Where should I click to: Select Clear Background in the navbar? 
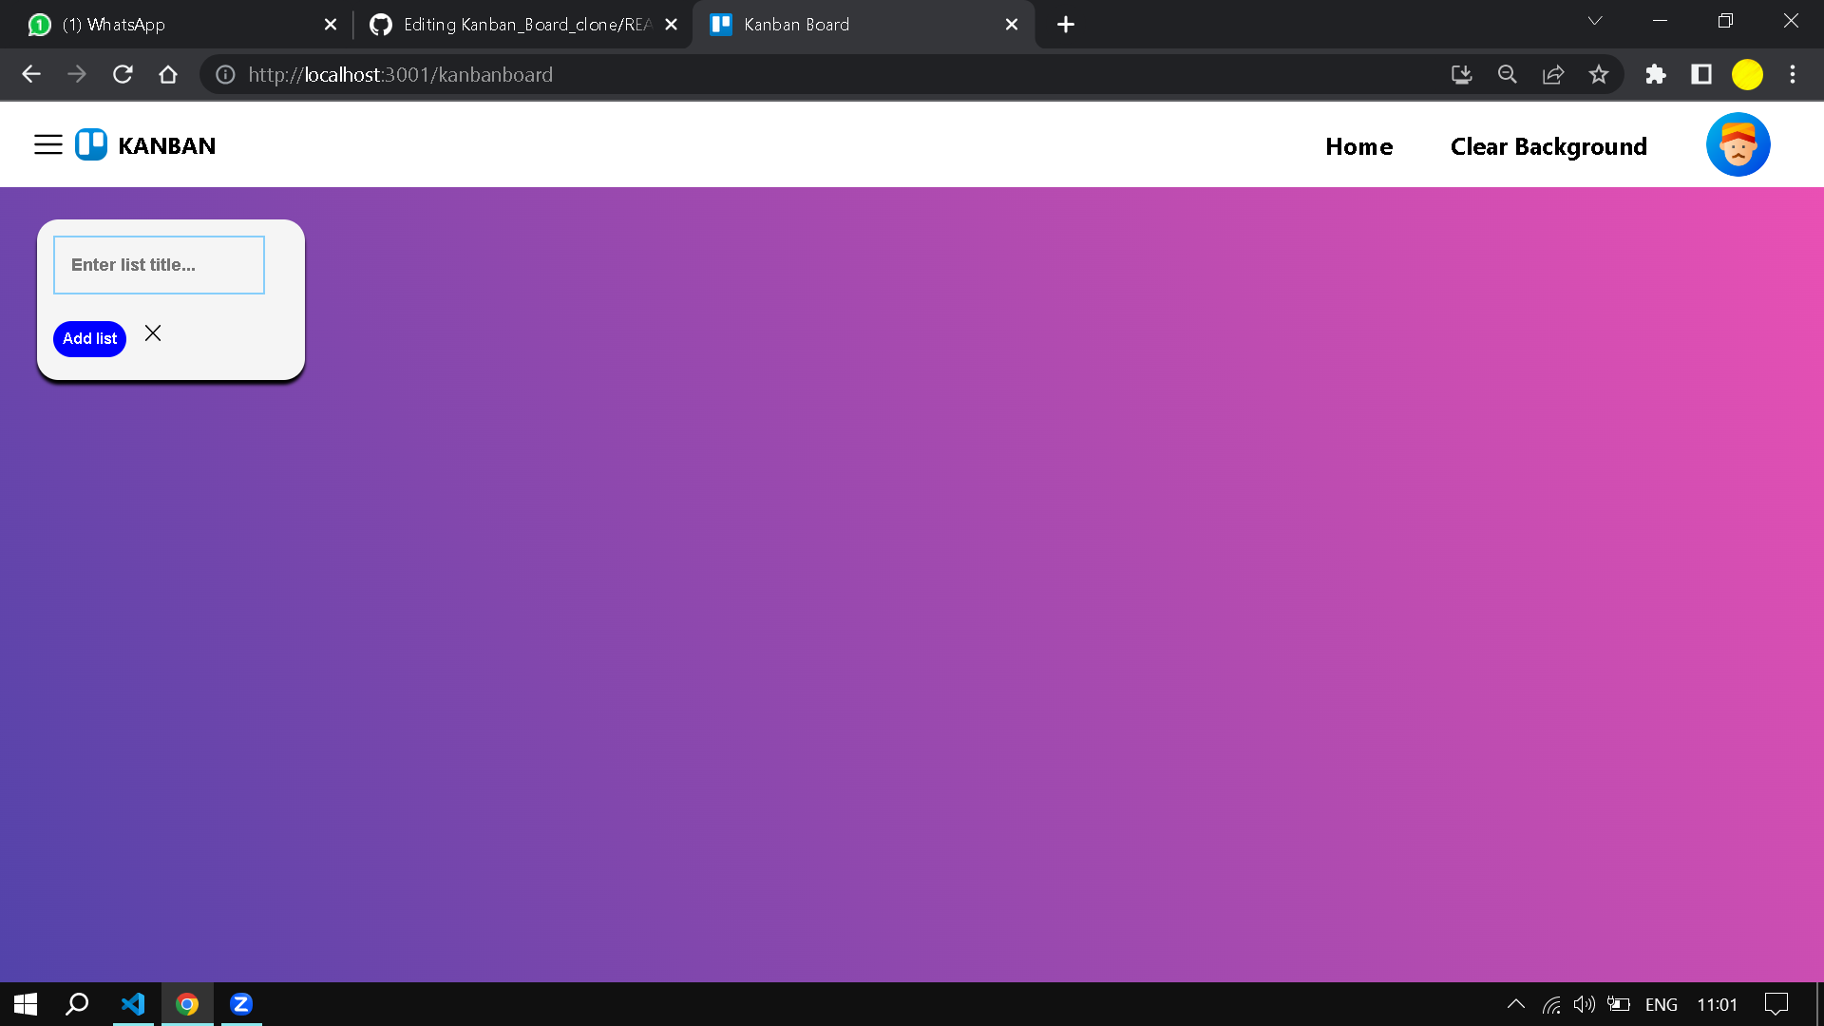pyautogui.click(x=1548, y=146)
